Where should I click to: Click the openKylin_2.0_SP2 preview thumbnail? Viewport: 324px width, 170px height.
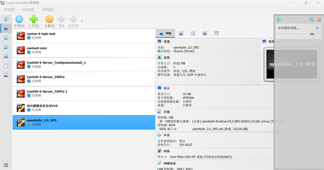(292, 64)
